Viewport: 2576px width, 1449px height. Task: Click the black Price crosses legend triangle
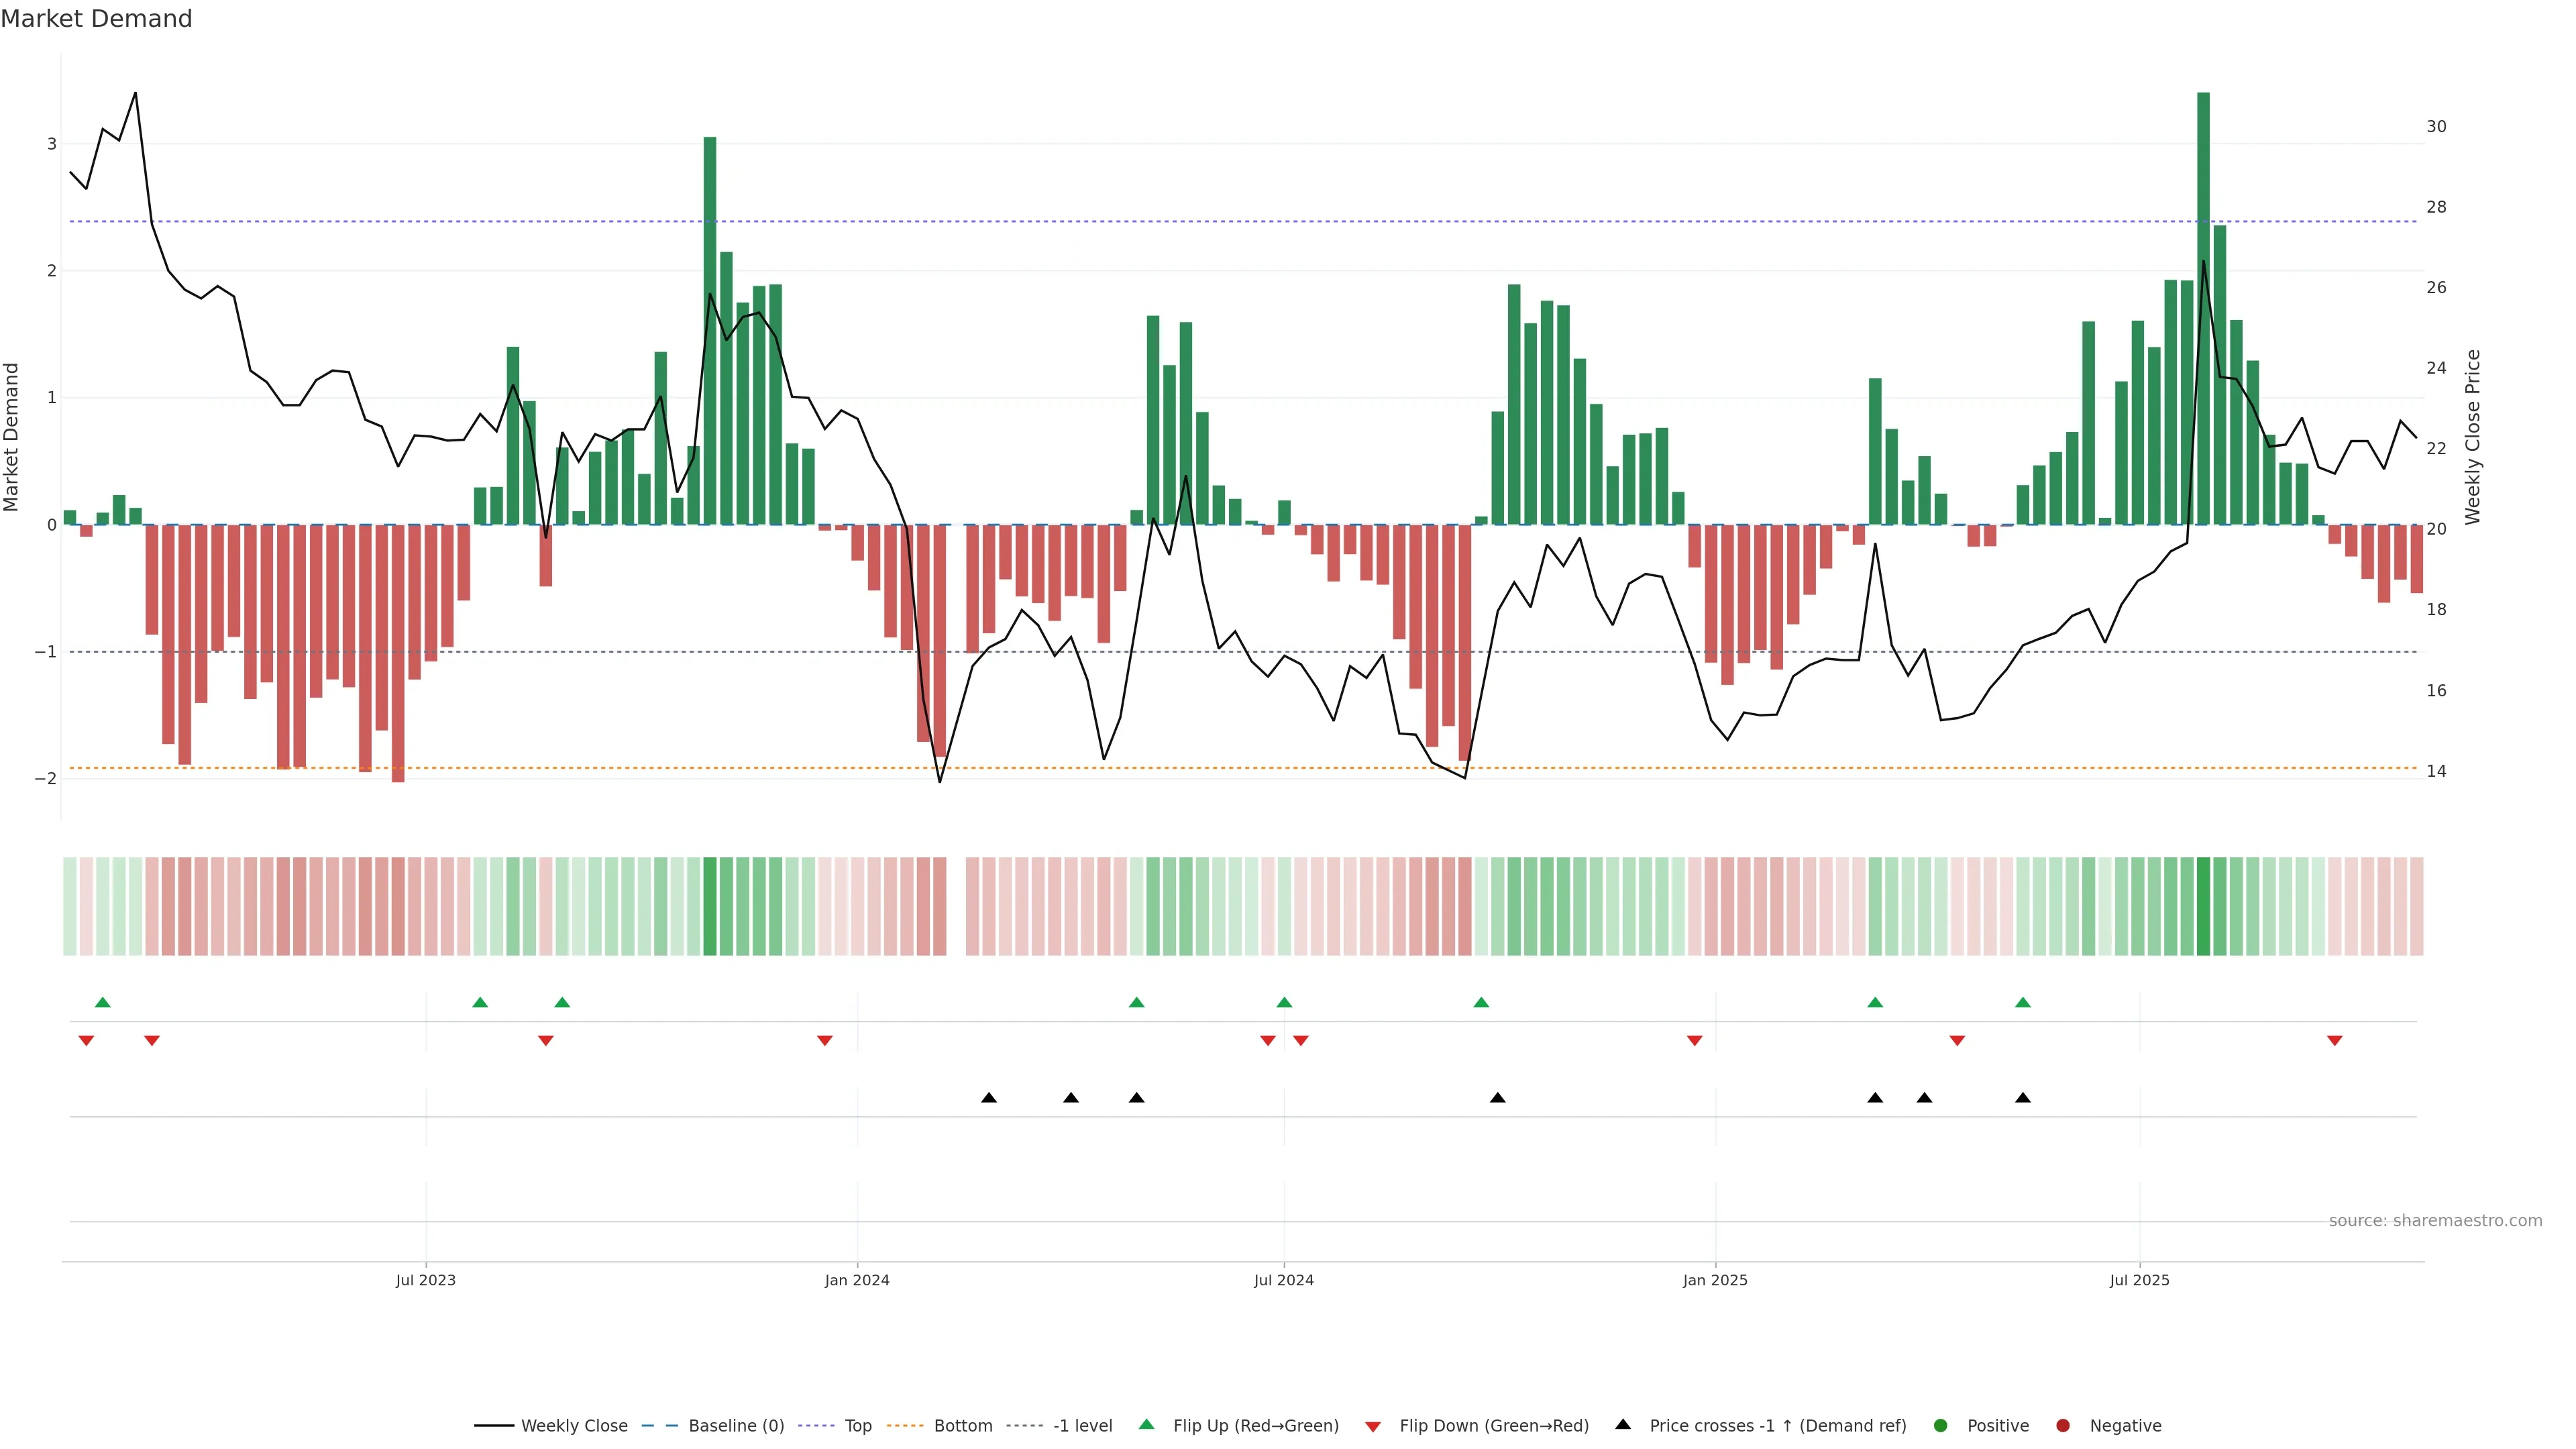1623,1425
